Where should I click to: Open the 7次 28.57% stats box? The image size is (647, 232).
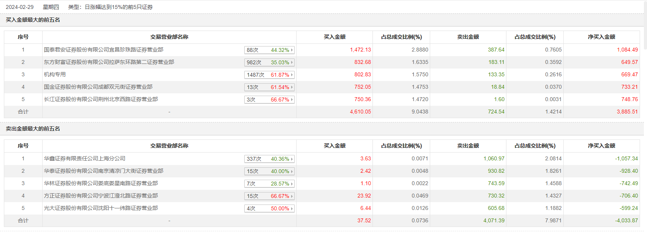point(269,184)
